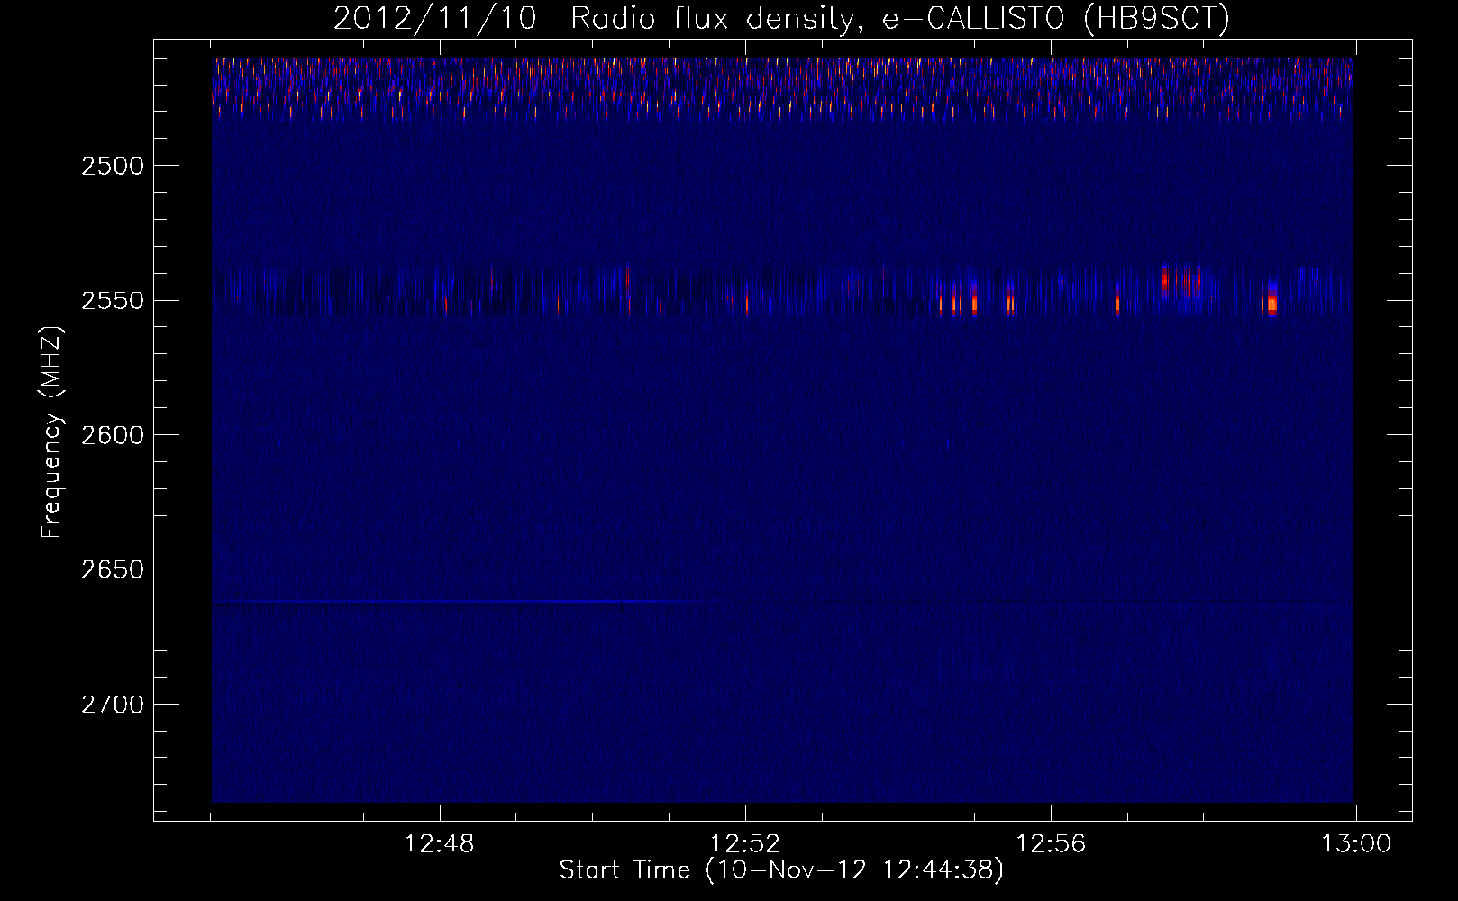
Task: Click the plot title 2012/11/10 Radio flux density
Action: 781,18
